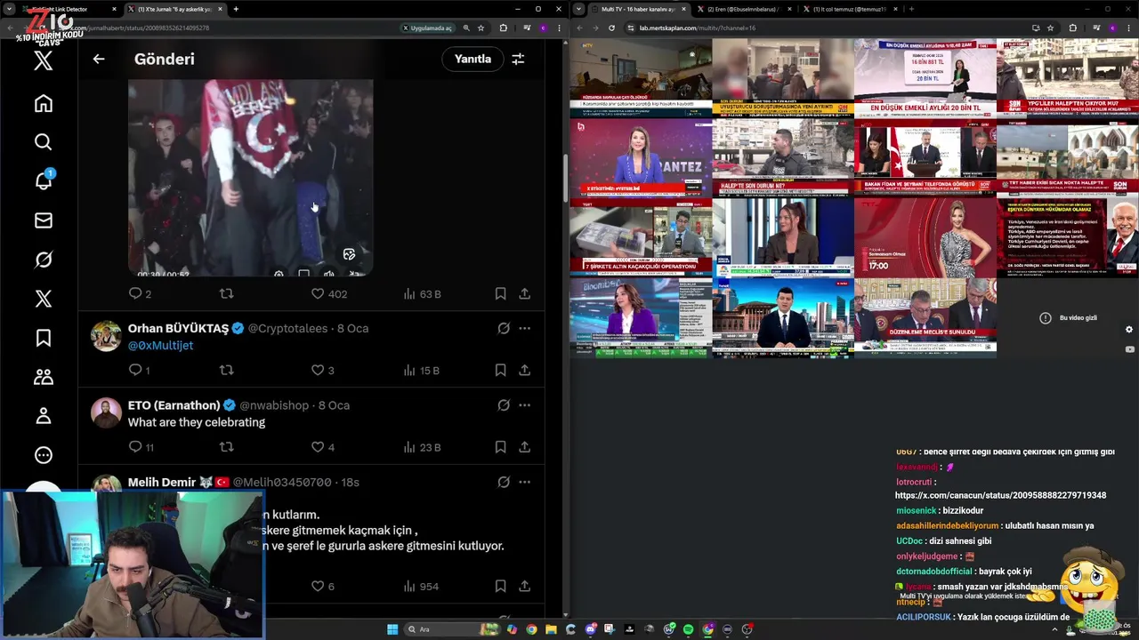Click the @0xMultijet mention link
This screenshot has height=640, width=1139.
coord(160,345)
